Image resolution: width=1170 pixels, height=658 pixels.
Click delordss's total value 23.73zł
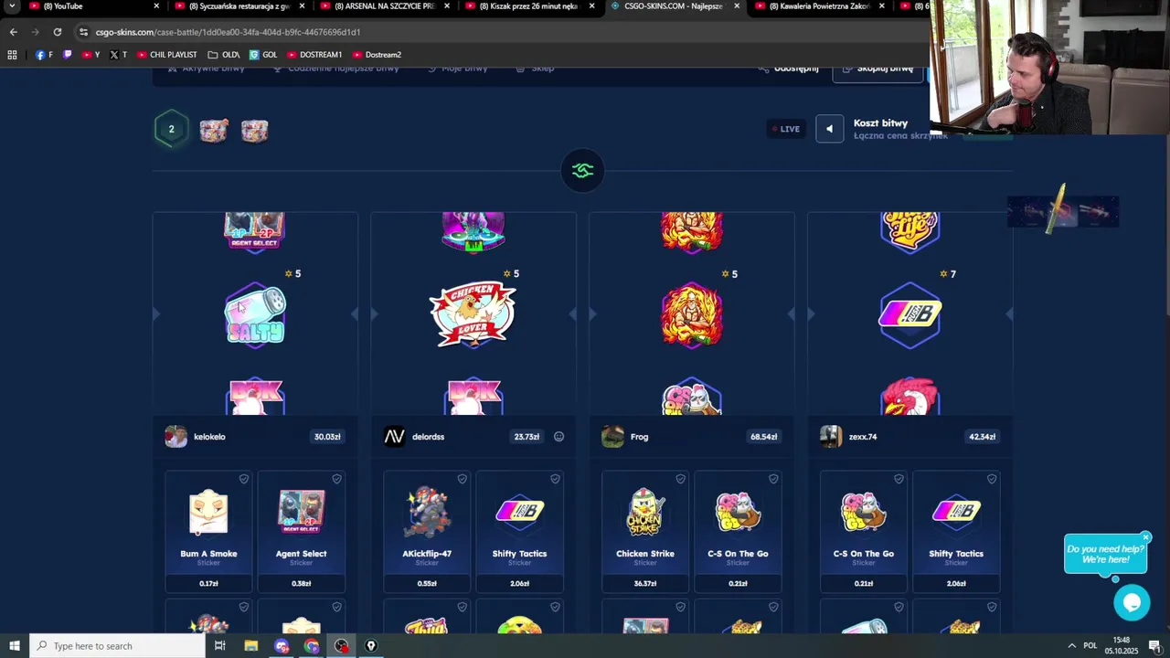(x=526, y=437)
